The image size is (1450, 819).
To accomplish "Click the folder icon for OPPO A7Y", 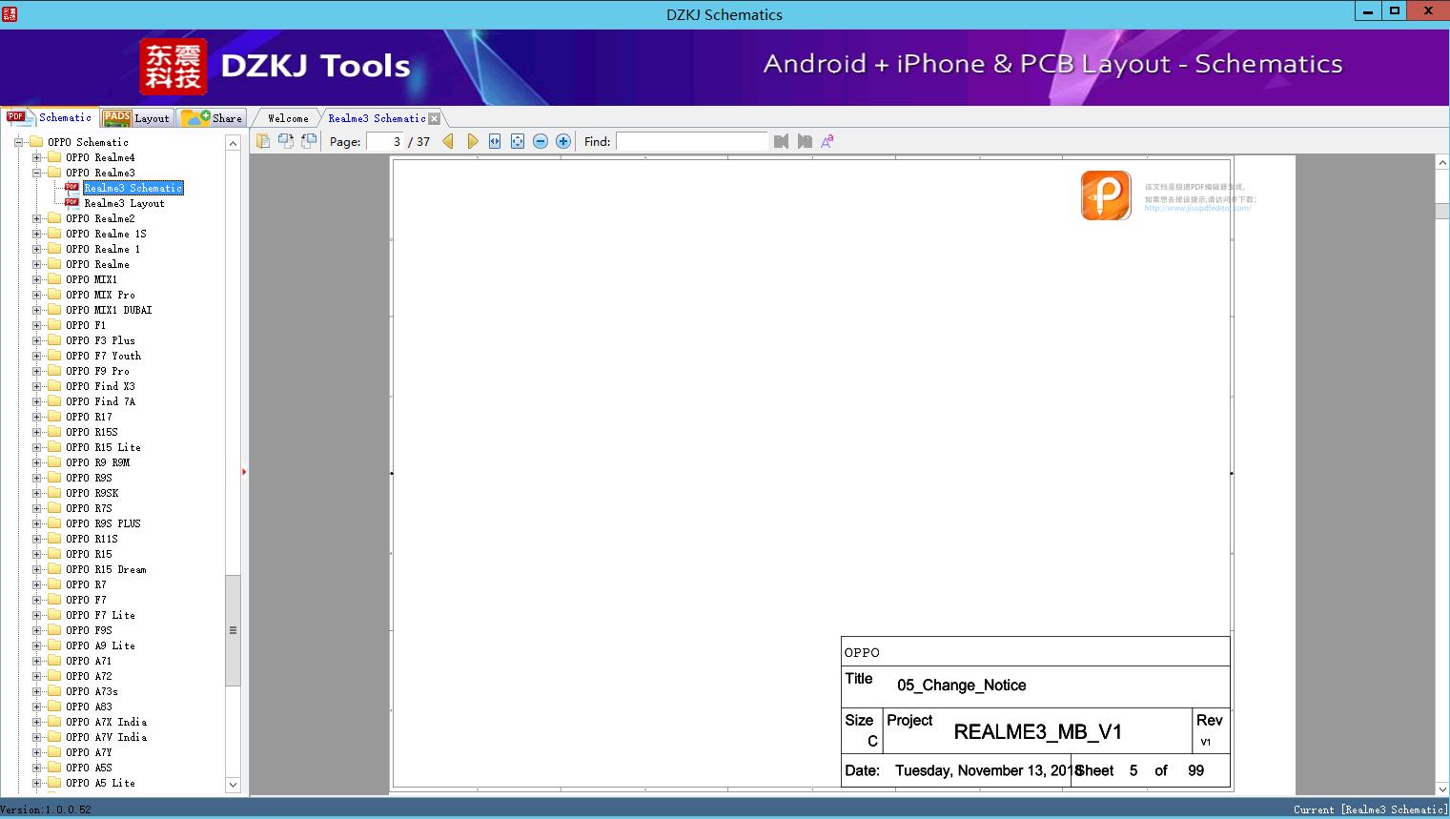I will coord(54,752).
